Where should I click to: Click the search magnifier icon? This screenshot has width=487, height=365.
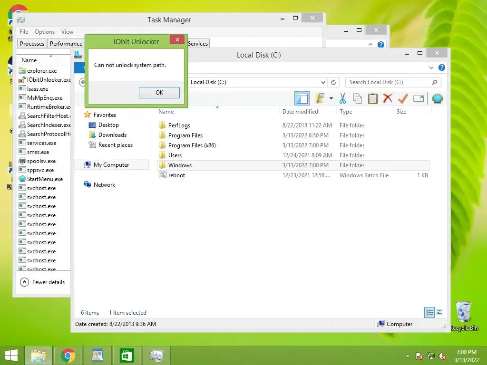click(435, 82)
